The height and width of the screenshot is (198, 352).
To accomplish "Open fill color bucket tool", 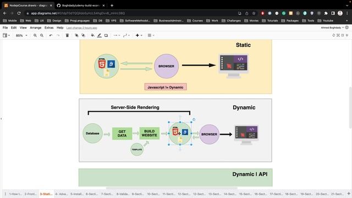I will 92,35.
